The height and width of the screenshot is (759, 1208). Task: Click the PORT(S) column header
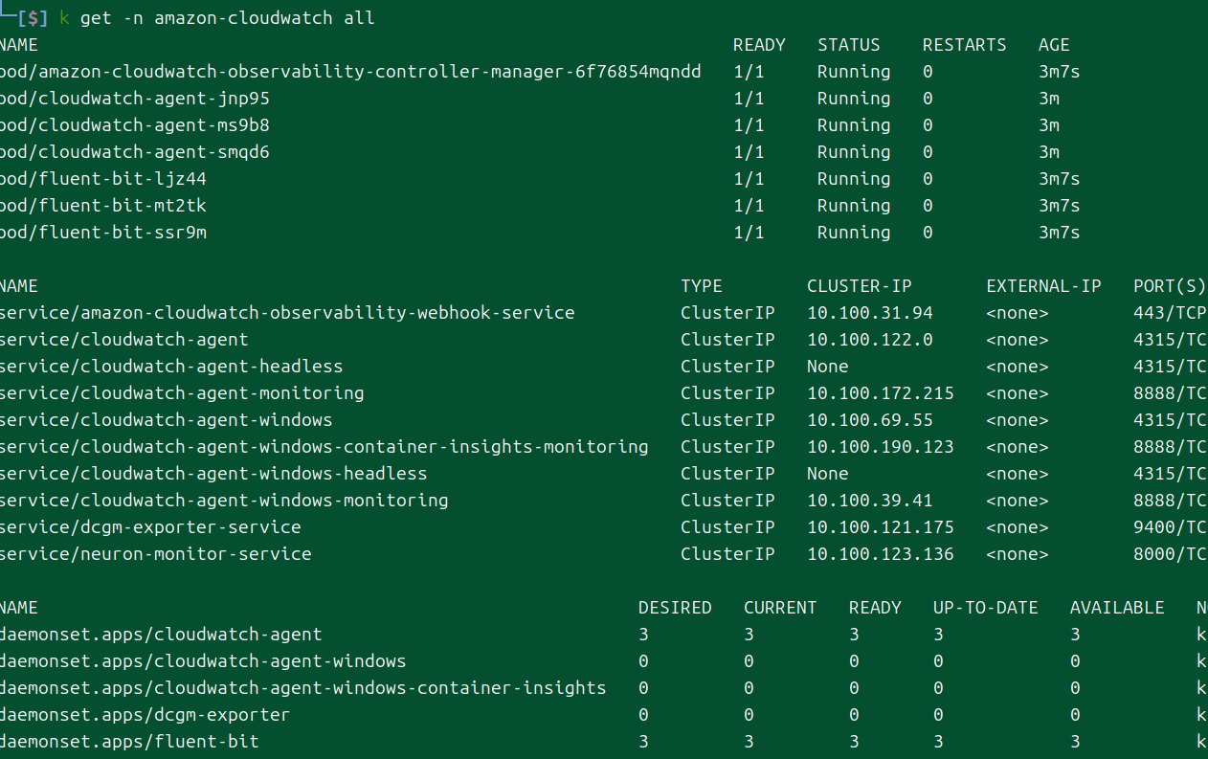pyautogui.click(x=1170, y=286)
